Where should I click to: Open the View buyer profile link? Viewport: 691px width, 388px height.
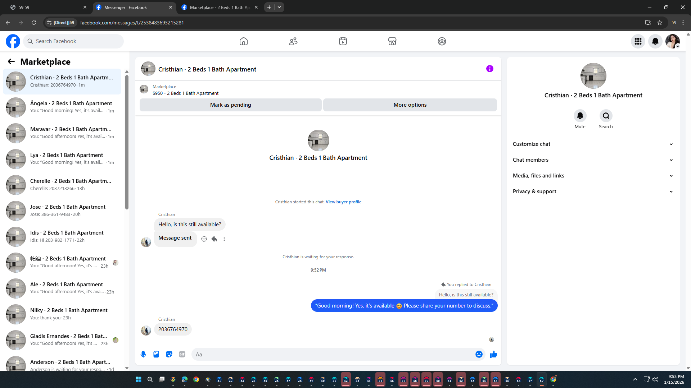(343, 202)
